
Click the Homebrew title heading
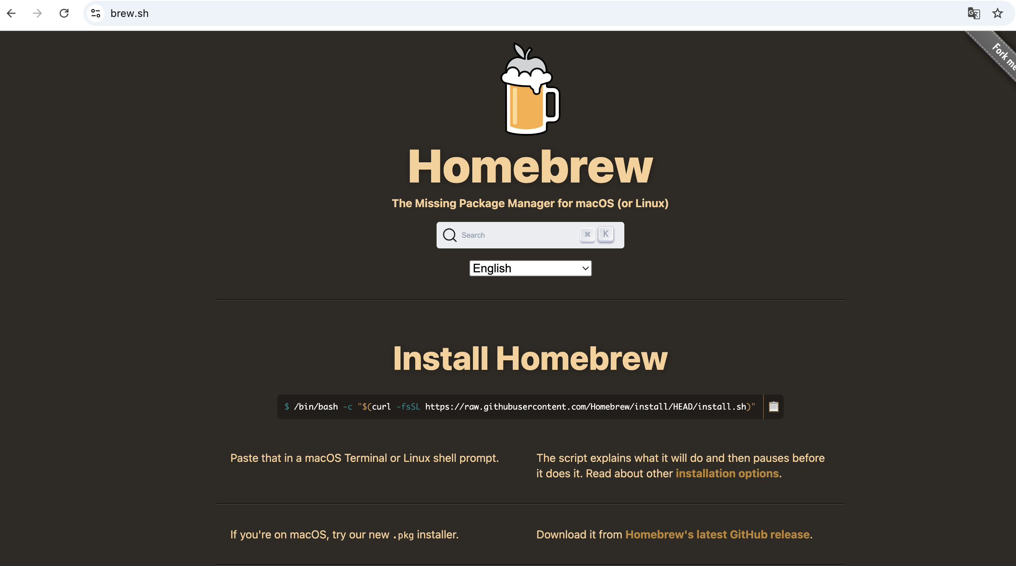tap(530, 166)
